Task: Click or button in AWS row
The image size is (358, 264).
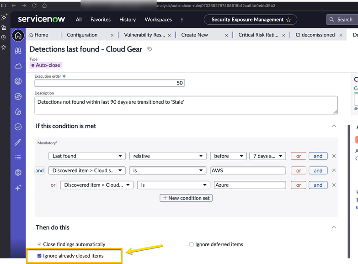Action: pos(299,170)
